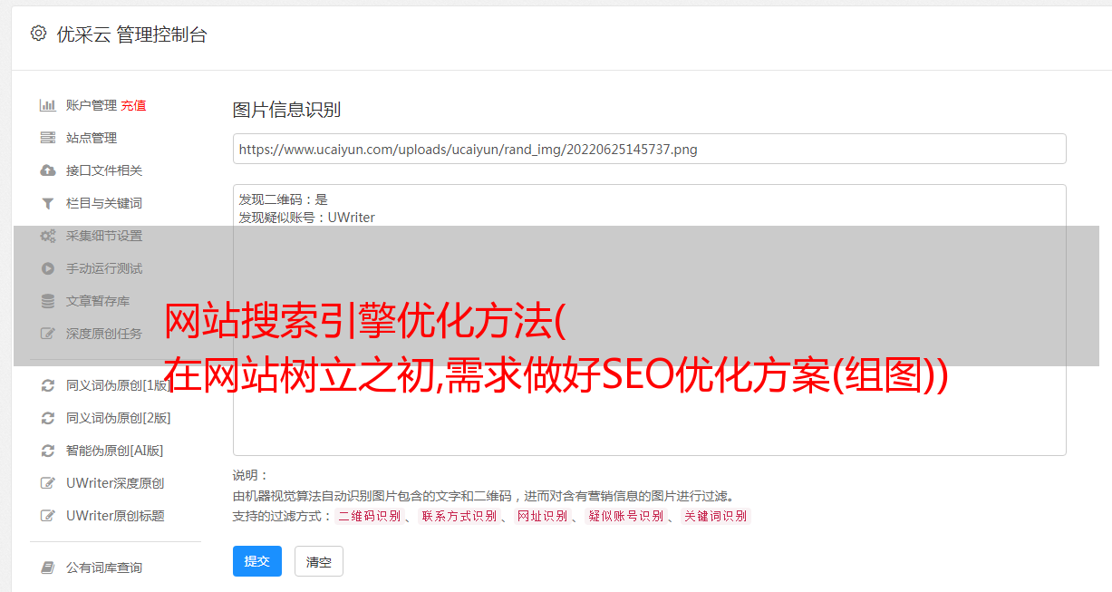Click the 二维码识别 tag
Image resolution: width=1112 pixels, height=592 pixels.
[369, 516]
